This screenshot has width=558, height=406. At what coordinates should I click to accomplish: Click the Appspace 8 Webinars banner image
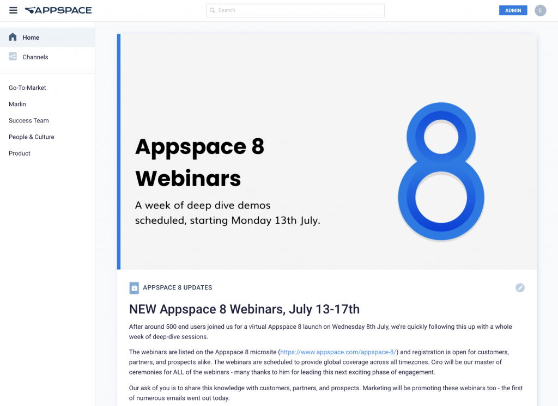pos(327,152)
